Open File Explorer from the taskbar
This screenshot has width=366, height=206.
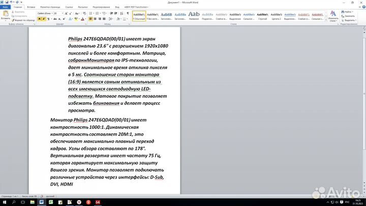tap(32, 202)
